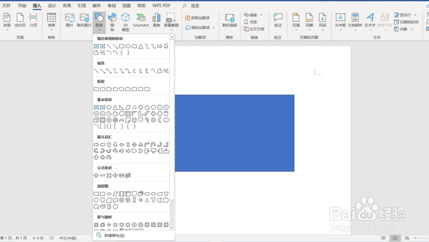
Task: Switch to Print Layout view in status bar
Action: (395, 238)
